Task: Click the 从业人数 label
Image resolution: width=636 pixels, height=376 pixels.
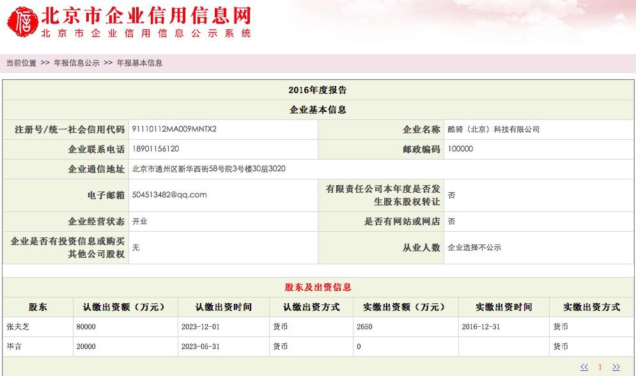Action: tap(421, 248)
